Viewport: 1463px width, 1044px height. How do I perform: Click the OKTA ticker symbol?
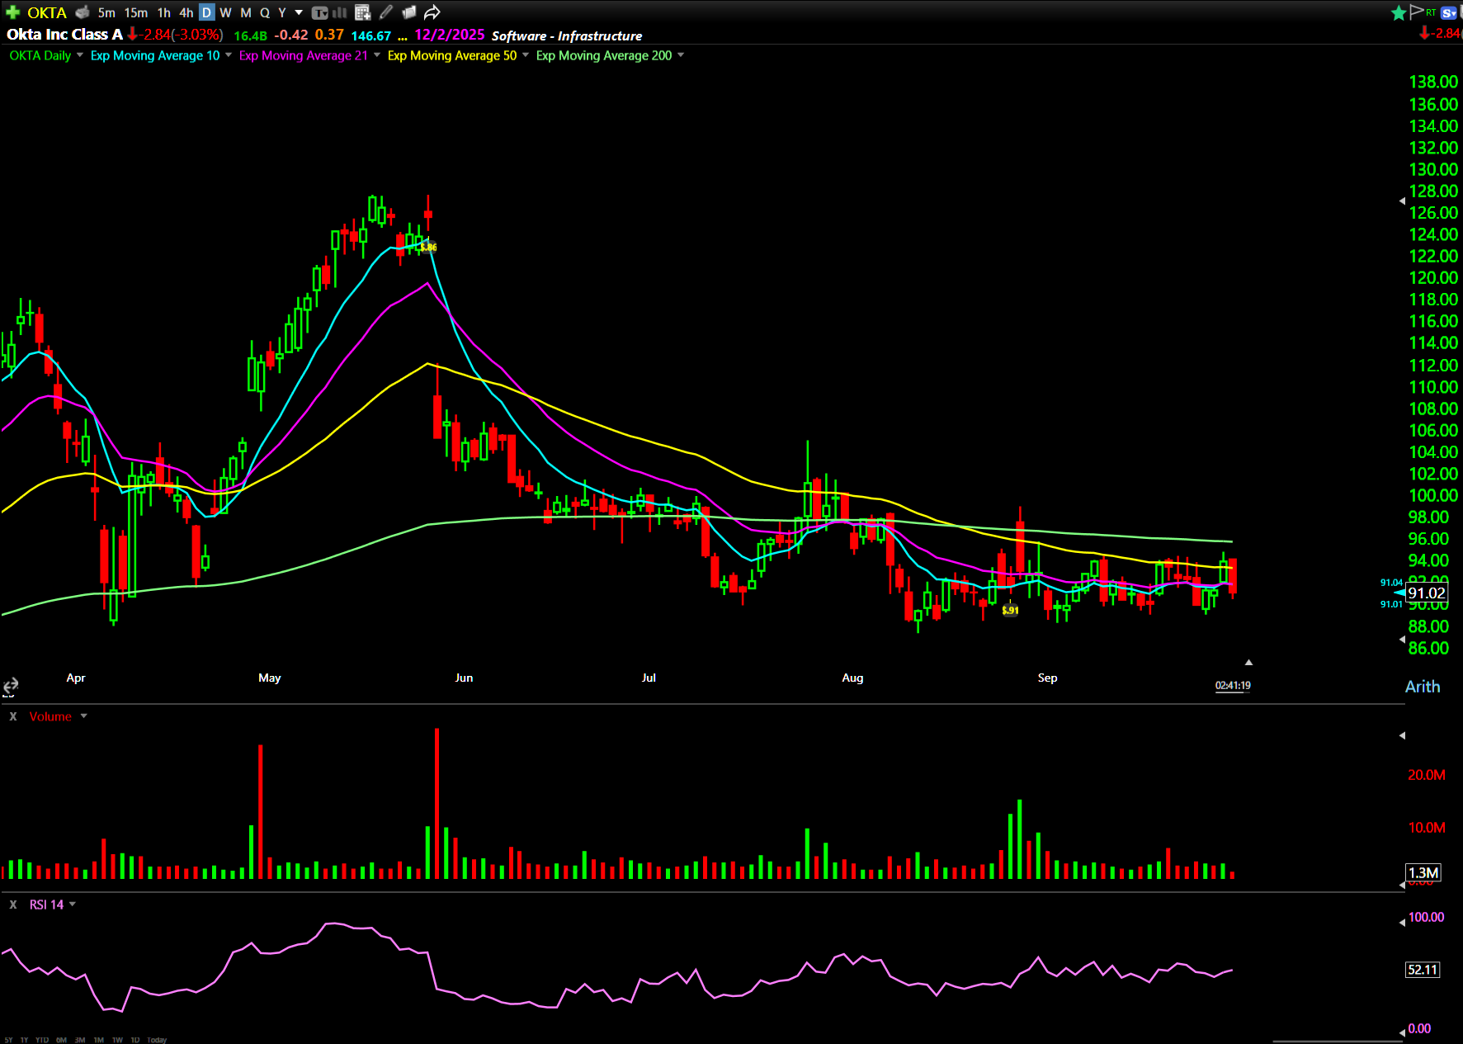click(x=47, y=12)
